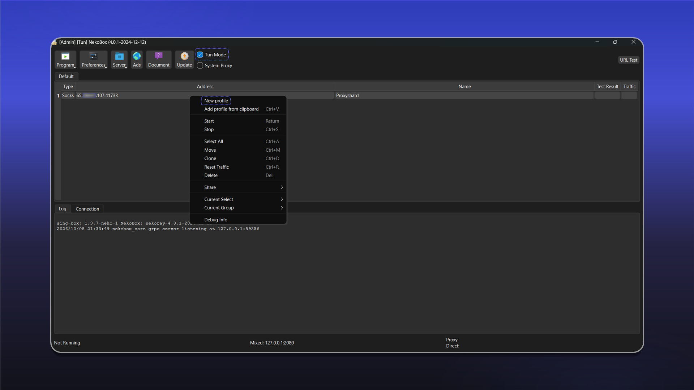
Task: Expand the Current Select submenu
Action: [x=238, y=199]
